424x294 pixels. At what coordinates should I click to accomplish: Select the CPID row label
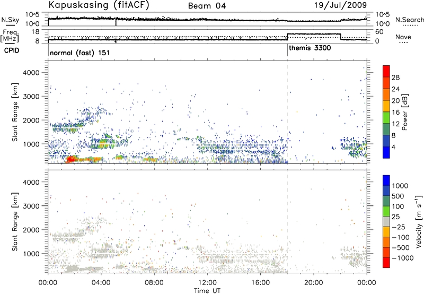click(x=12, y=50)
